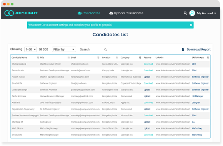This screenshot has width=223, height=146.
Task: Download Arjun Pal's resume
Action: 148,102
